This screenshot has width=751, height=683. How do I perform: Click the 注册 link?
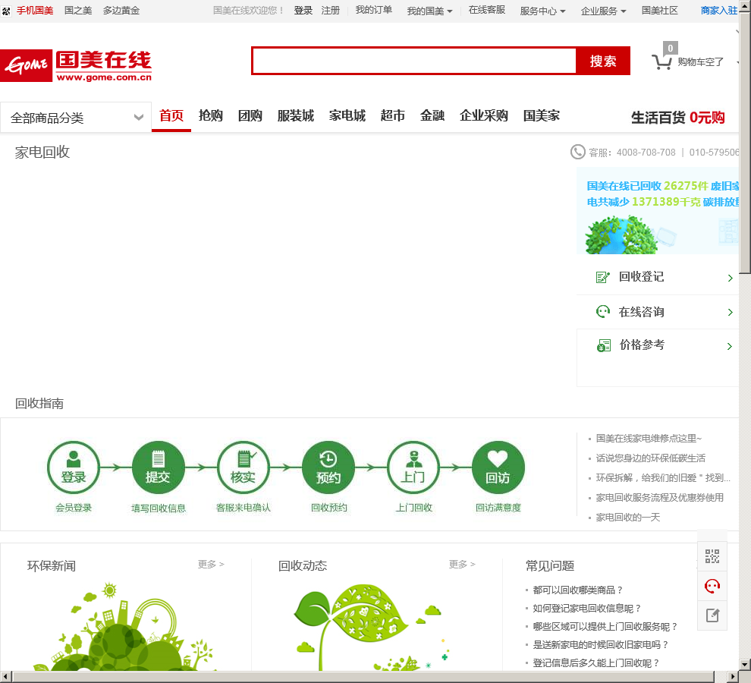[331, 11]
